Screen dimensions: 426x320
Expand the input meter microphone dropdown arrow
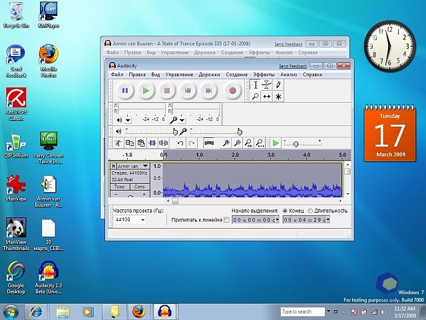(182, 120)
